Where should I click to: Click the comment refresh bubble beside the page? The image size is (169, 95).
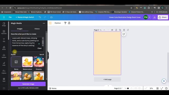[124, 34]
